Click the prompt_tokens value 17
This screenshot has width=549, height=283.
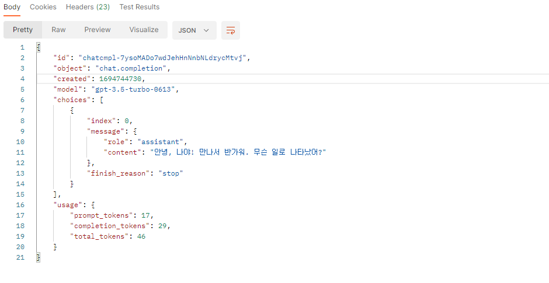tap(145, 215)
